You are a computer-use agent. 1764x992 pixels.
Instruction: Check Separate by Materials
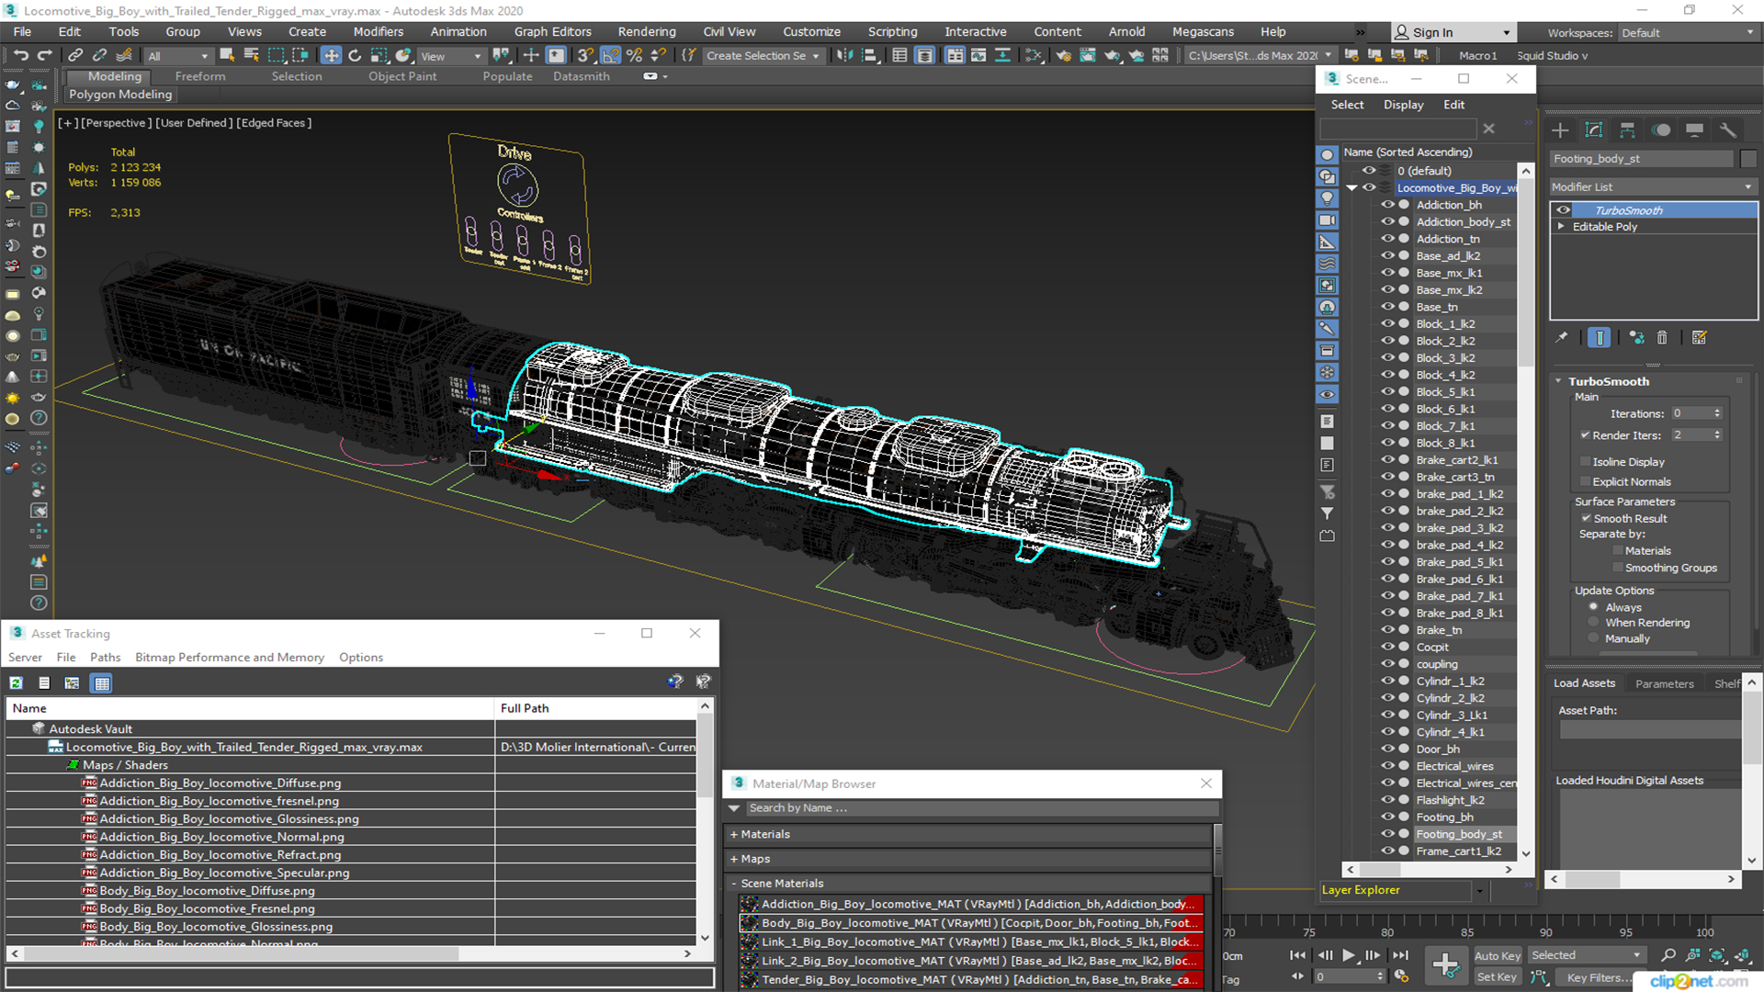tap(1618, 551)
